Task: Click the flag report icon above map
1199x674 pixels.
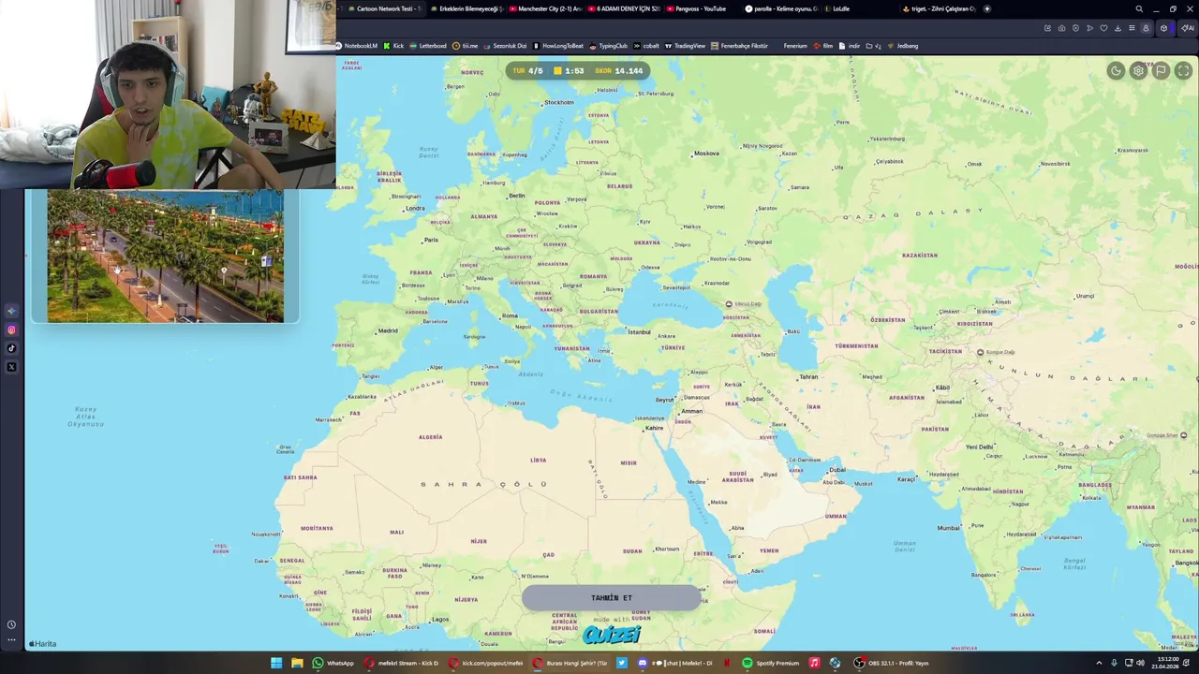Action: [1161, 71]
